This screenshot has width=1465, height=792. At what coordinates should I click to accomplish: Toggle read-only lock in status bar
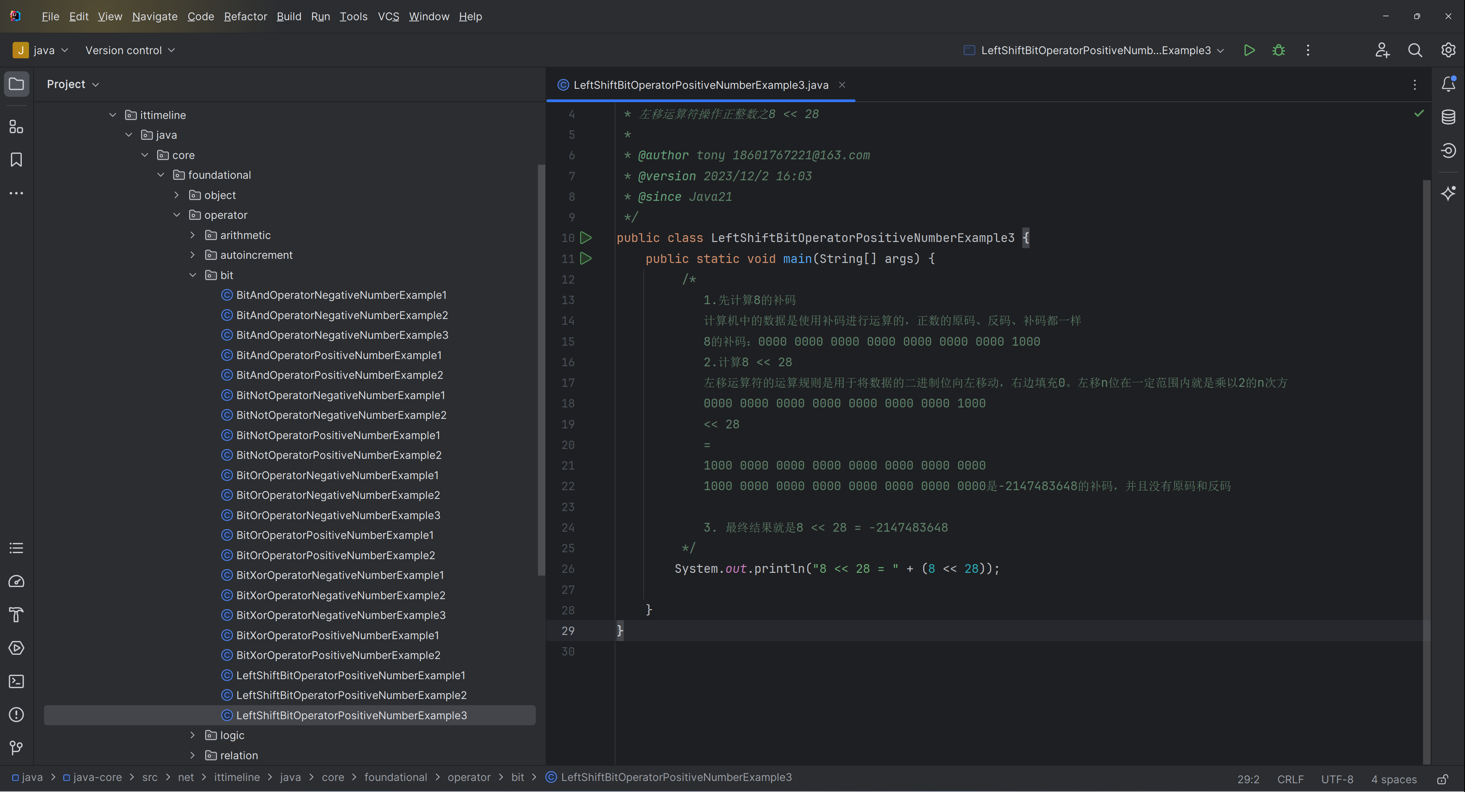tap(1443, 779)
